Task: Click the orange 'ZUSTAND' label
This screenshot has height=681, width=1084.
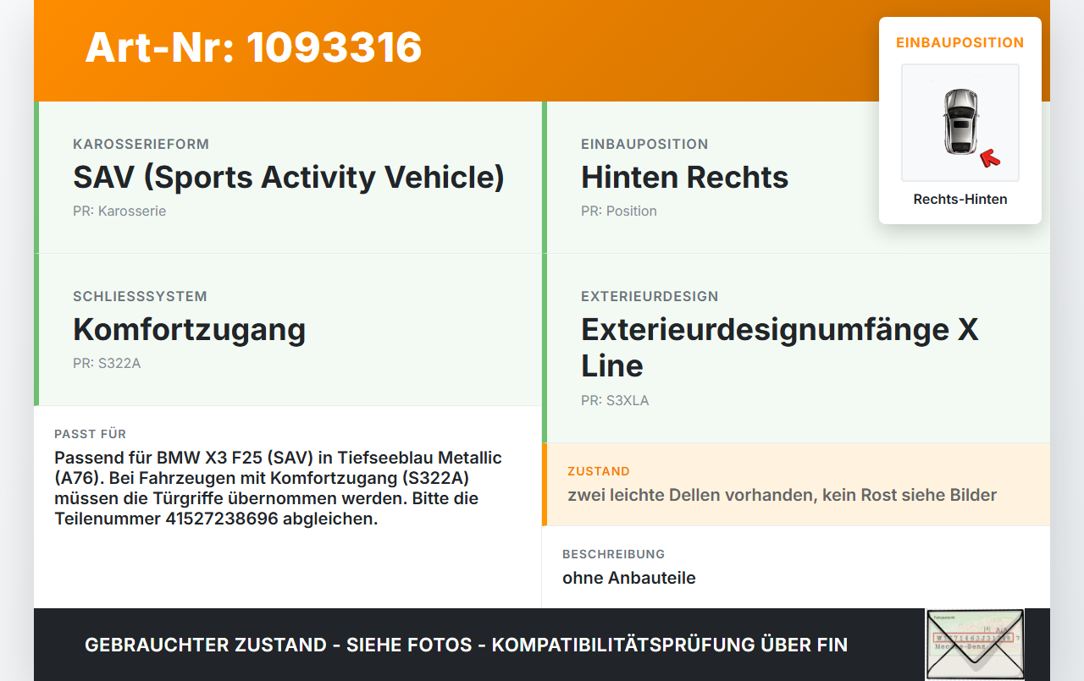Action: [x=599, y=471]
